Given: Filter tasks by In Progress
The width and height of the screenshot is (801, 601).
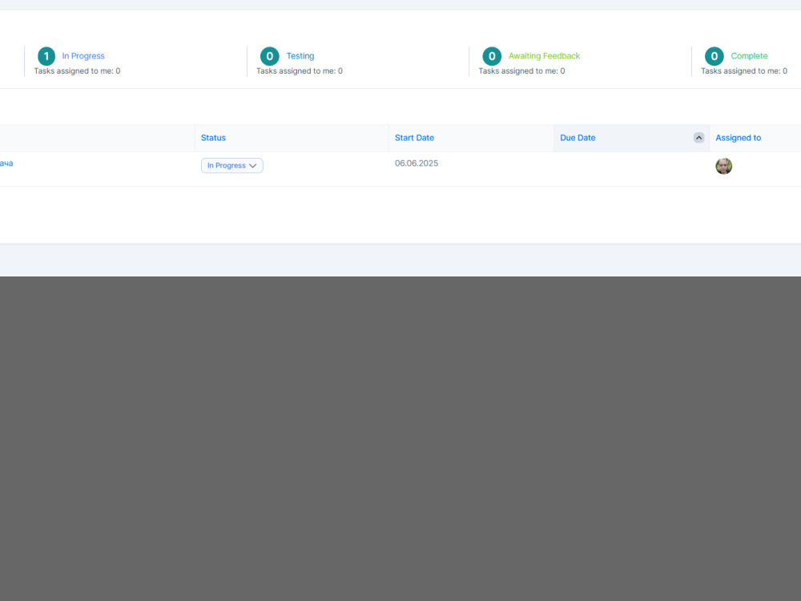Looking at the screenshot, I should point(83,56).
